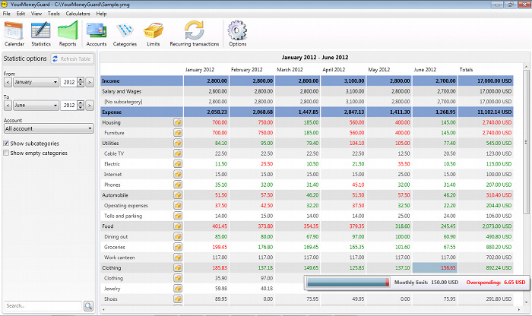The width and height of the screenshot is (532, 316).
Task: Click the Refresh Table button
Action: tap(71, 58)
